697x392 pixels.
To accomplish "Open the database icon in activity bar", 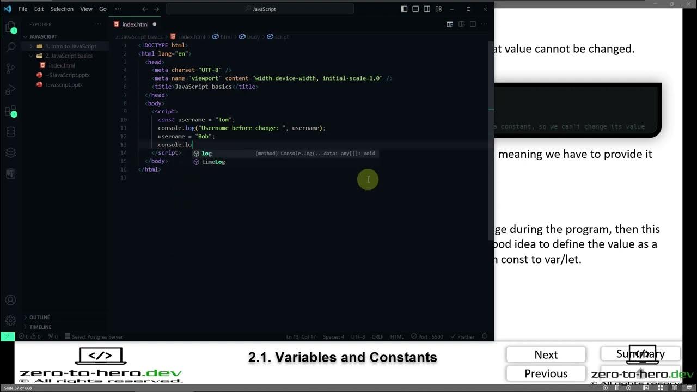I will click(x=10, y=132).
